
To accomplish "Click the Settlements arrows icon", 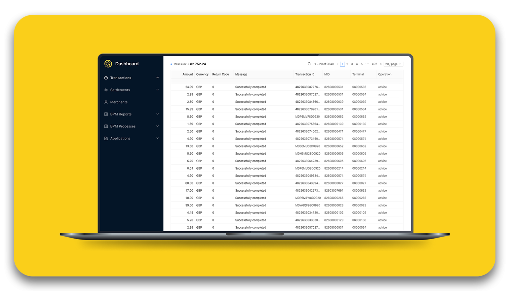I will pyautogui.click(x=106, y=90).
